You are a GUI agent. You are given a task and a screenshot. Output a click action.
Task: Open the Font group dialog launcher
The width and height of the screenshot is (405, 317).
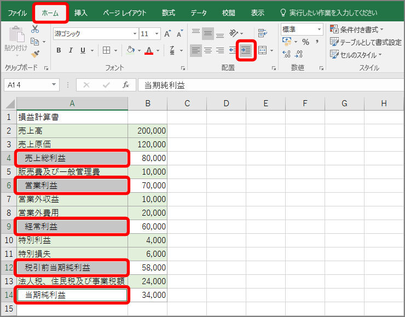click(183, 68)
